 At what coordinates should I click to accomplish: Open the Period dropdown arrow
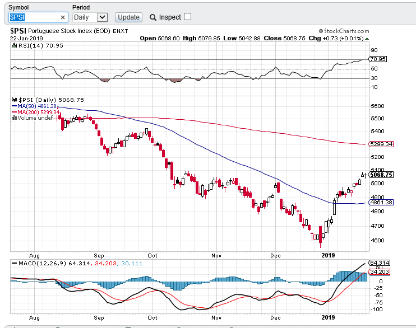(102, 17)
